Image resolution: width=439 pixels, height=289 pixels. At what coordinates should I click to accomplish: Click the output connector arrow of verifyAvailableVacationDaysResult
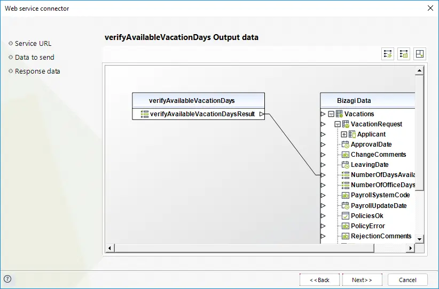coord(262,114)
